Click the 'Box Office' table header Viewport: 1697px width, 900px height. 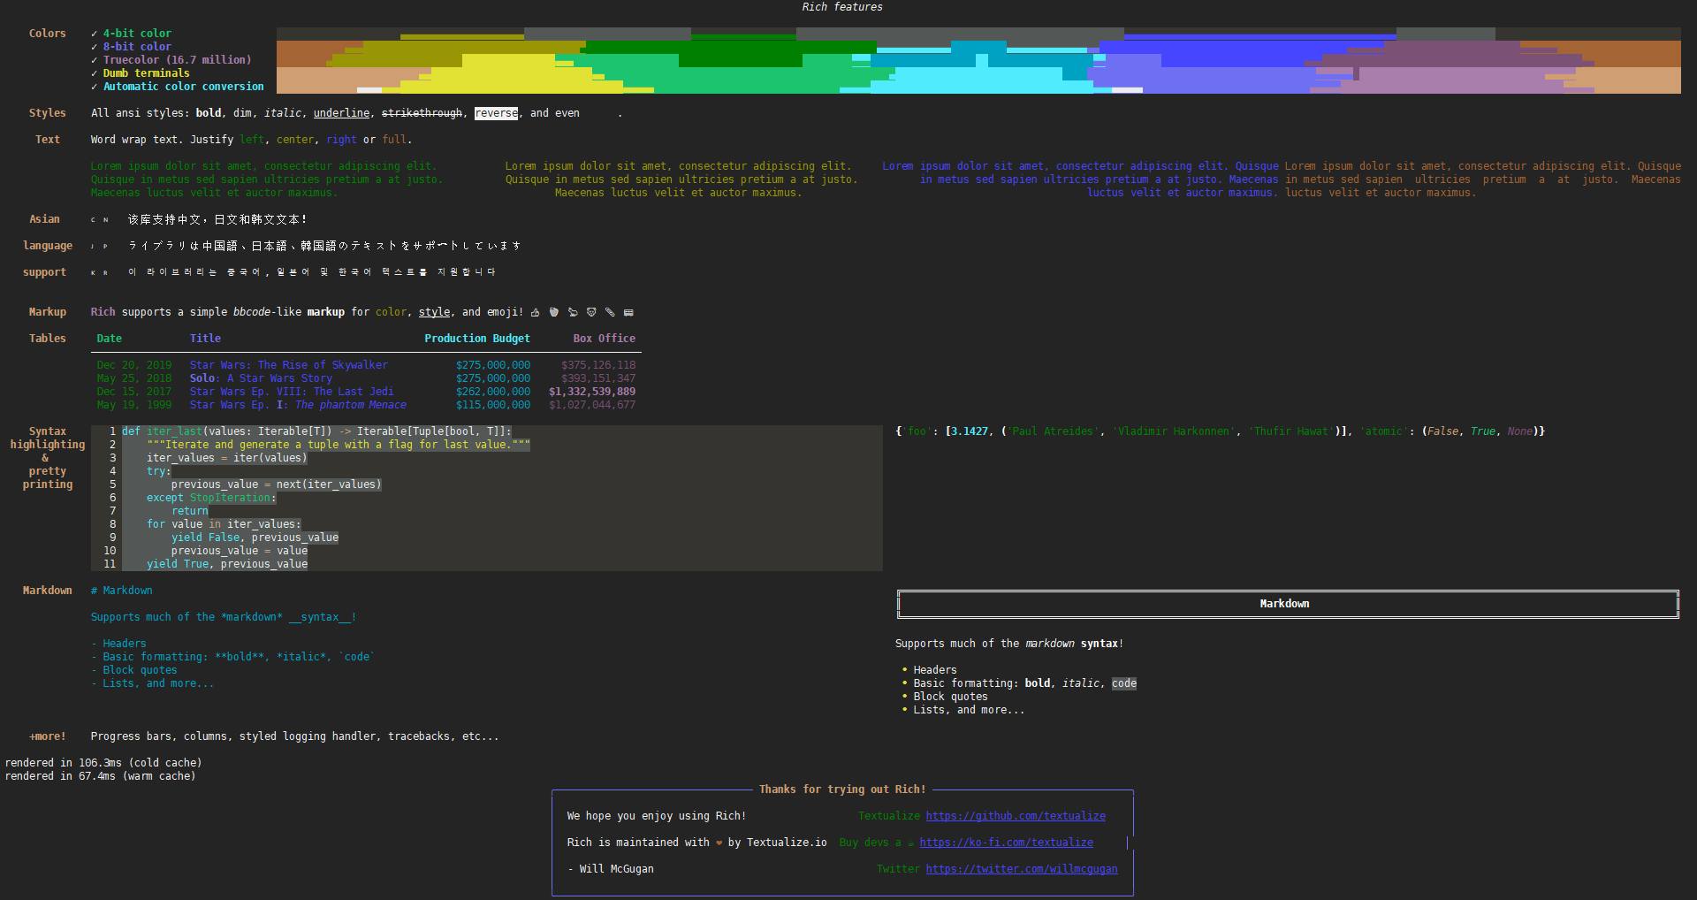pos(604,339)
